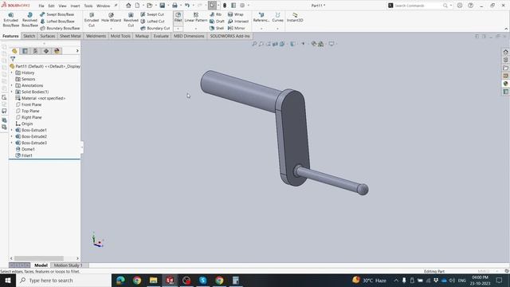This screenshot has width=510, height=287.
Task: Start the Revolved Cut tool
Action: pos(131,19)
